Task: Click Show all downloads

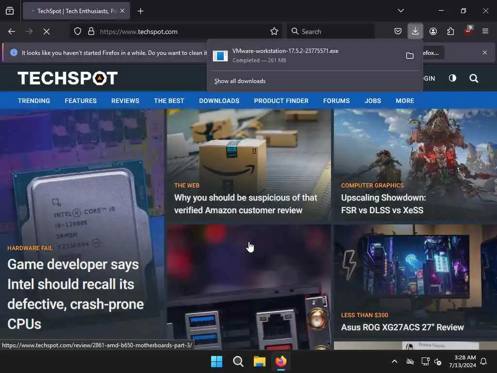Action: tap(240, 81)
